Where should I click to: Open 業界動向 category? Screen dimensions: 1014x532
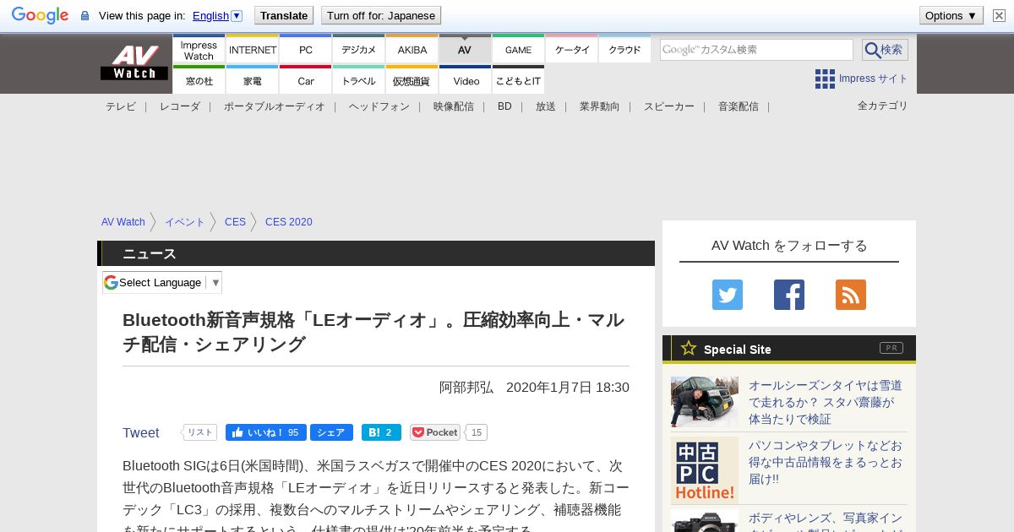coord(600,106)
